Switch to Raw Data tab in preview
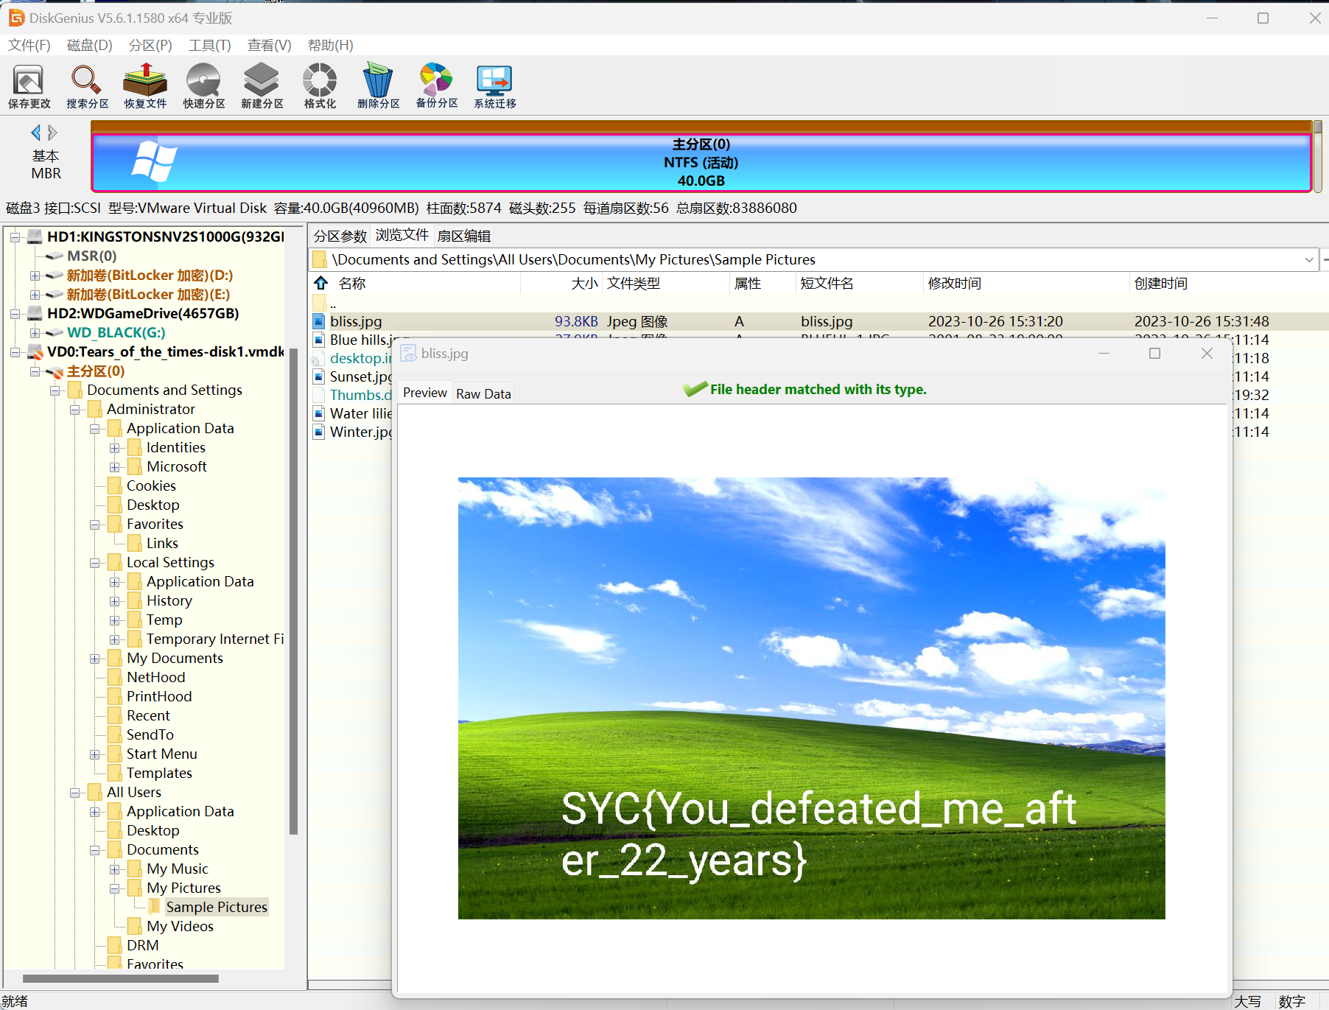This screenshot has height=1010, width=1329. (x=483, y=393)
